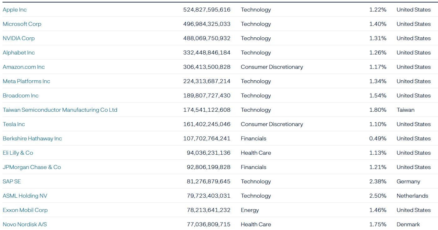Open the Amazon.com Inc link
The width and height of the screenshot is (438, 230).
pos(24,67)
